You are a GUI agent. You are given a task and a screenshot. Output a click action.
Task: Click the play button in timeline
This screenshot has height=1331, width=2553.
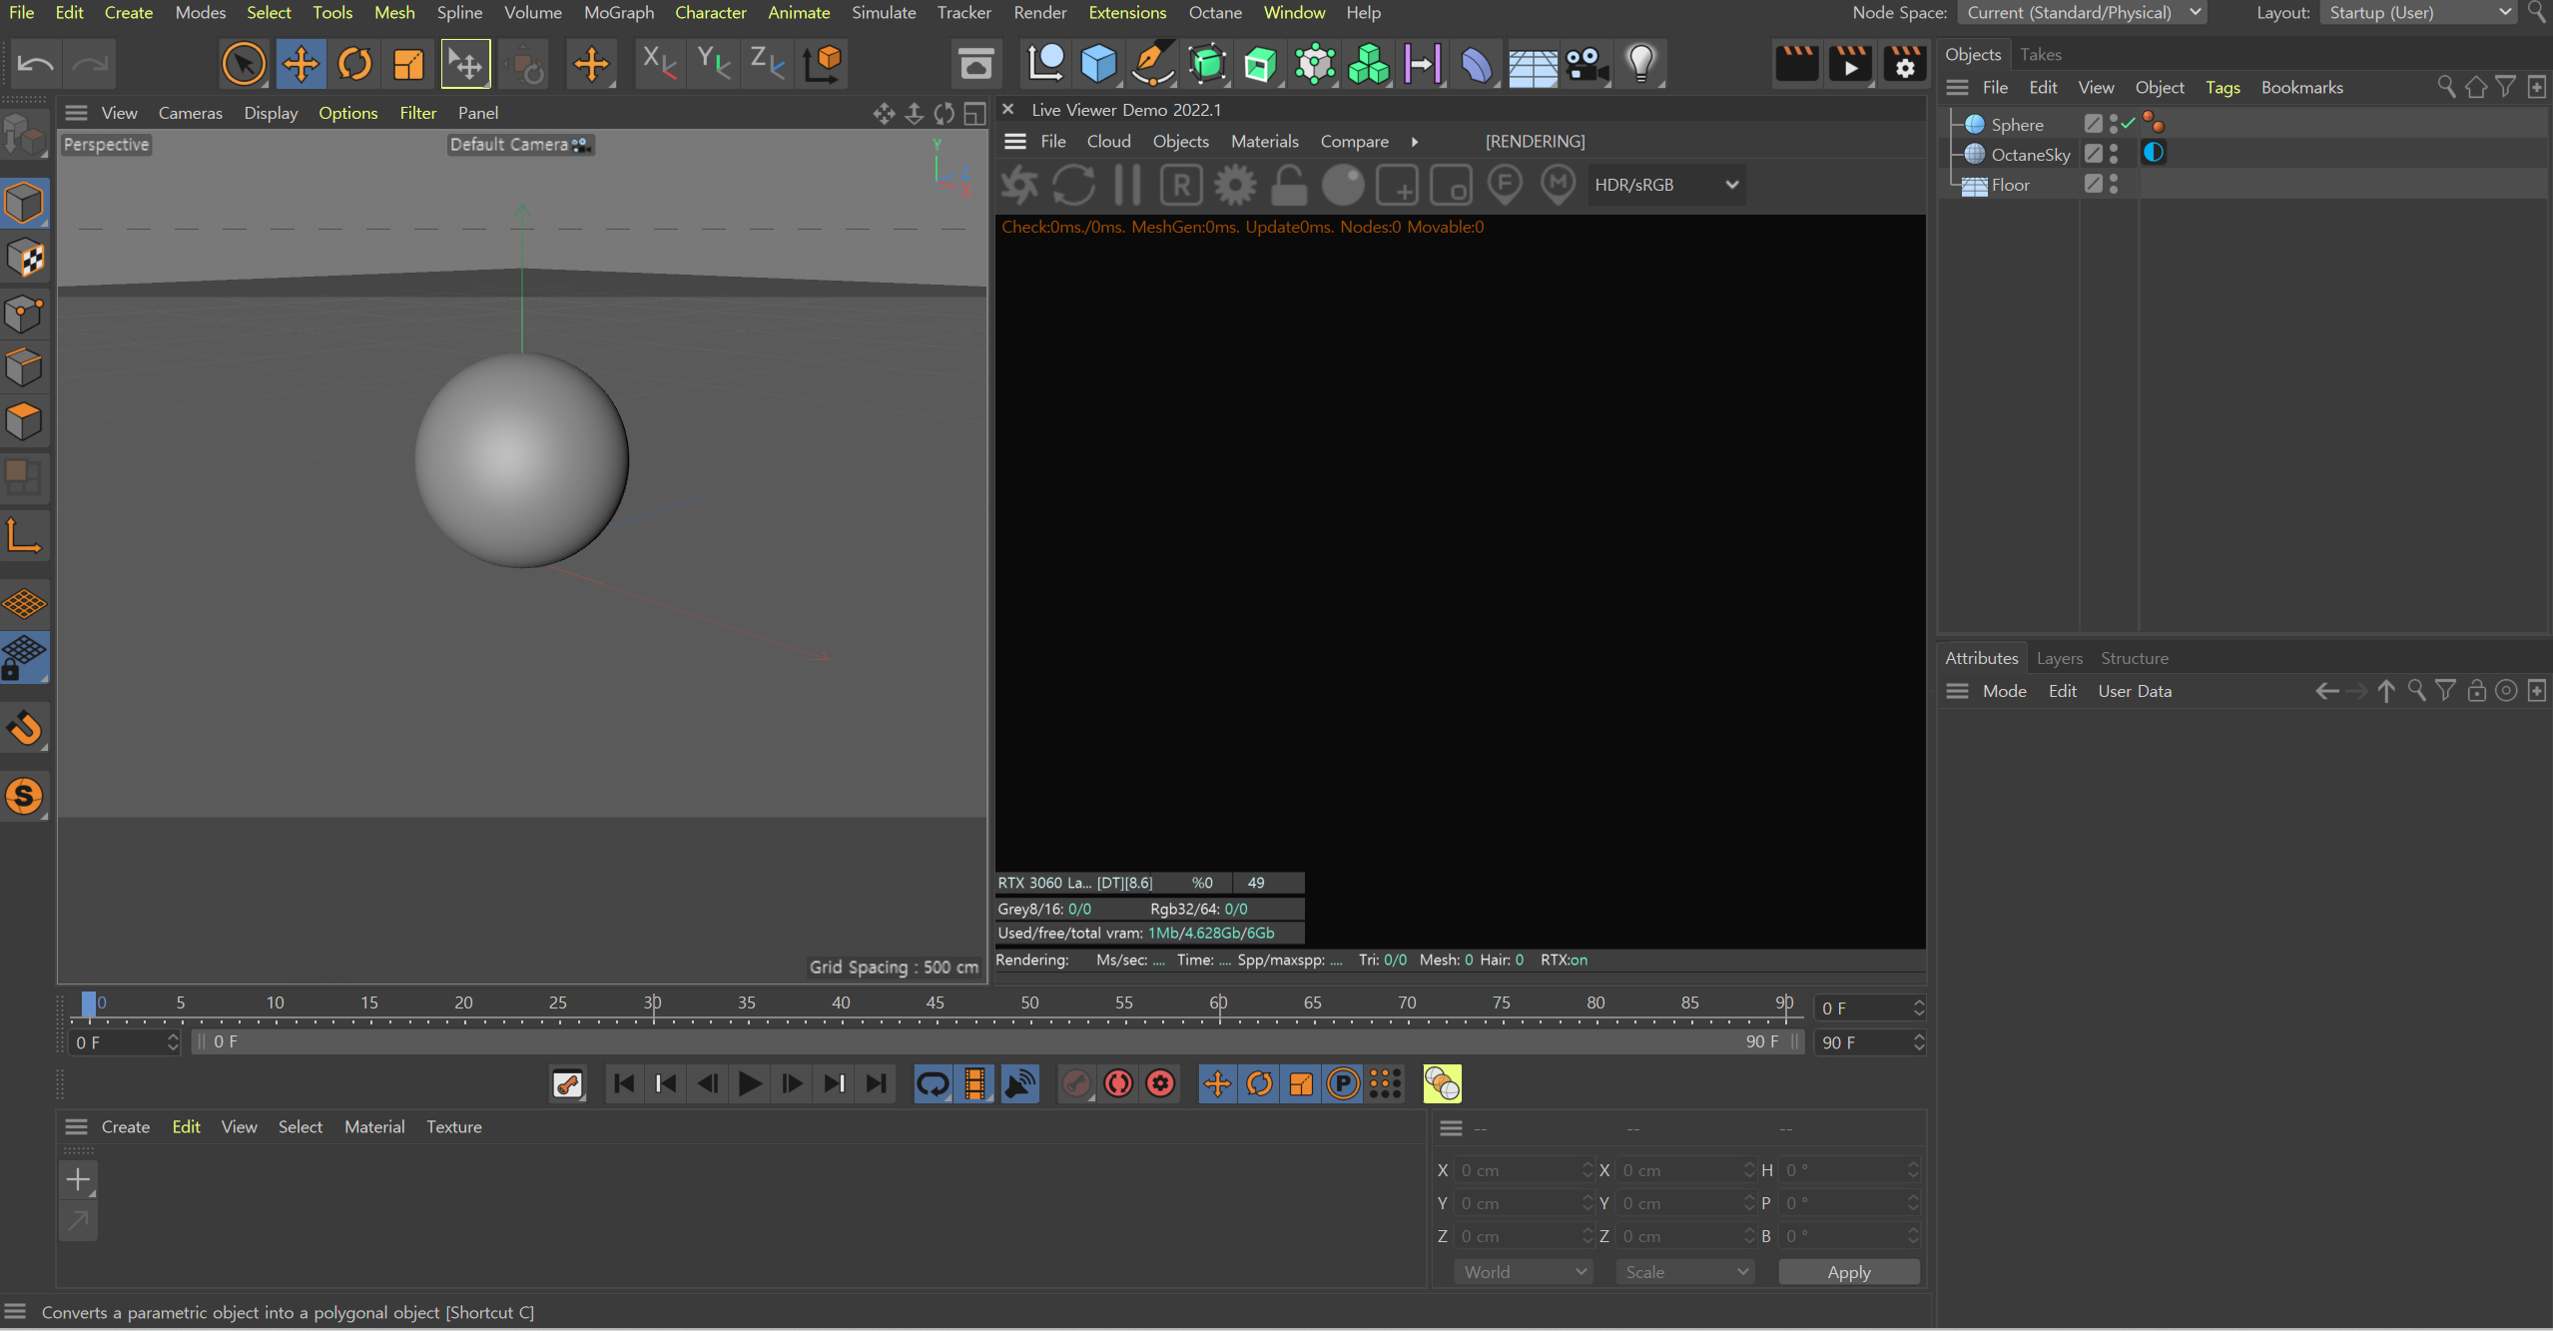(x=748, y=1082)
